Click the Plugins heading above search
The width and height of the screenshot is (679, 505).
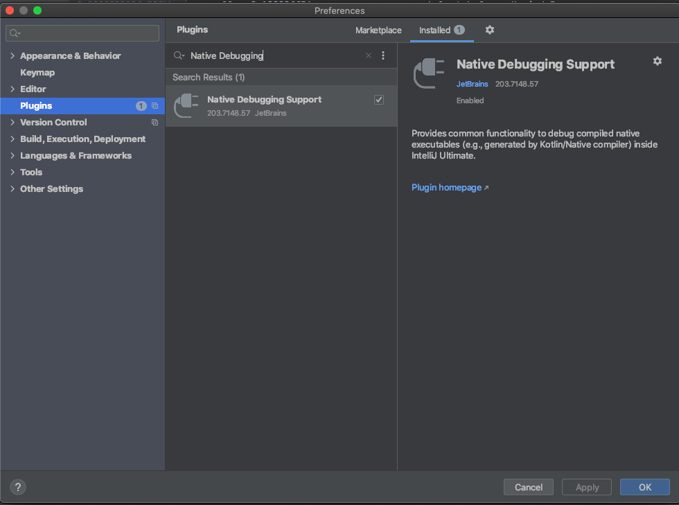pyautogui.click(x=193, y=30)
